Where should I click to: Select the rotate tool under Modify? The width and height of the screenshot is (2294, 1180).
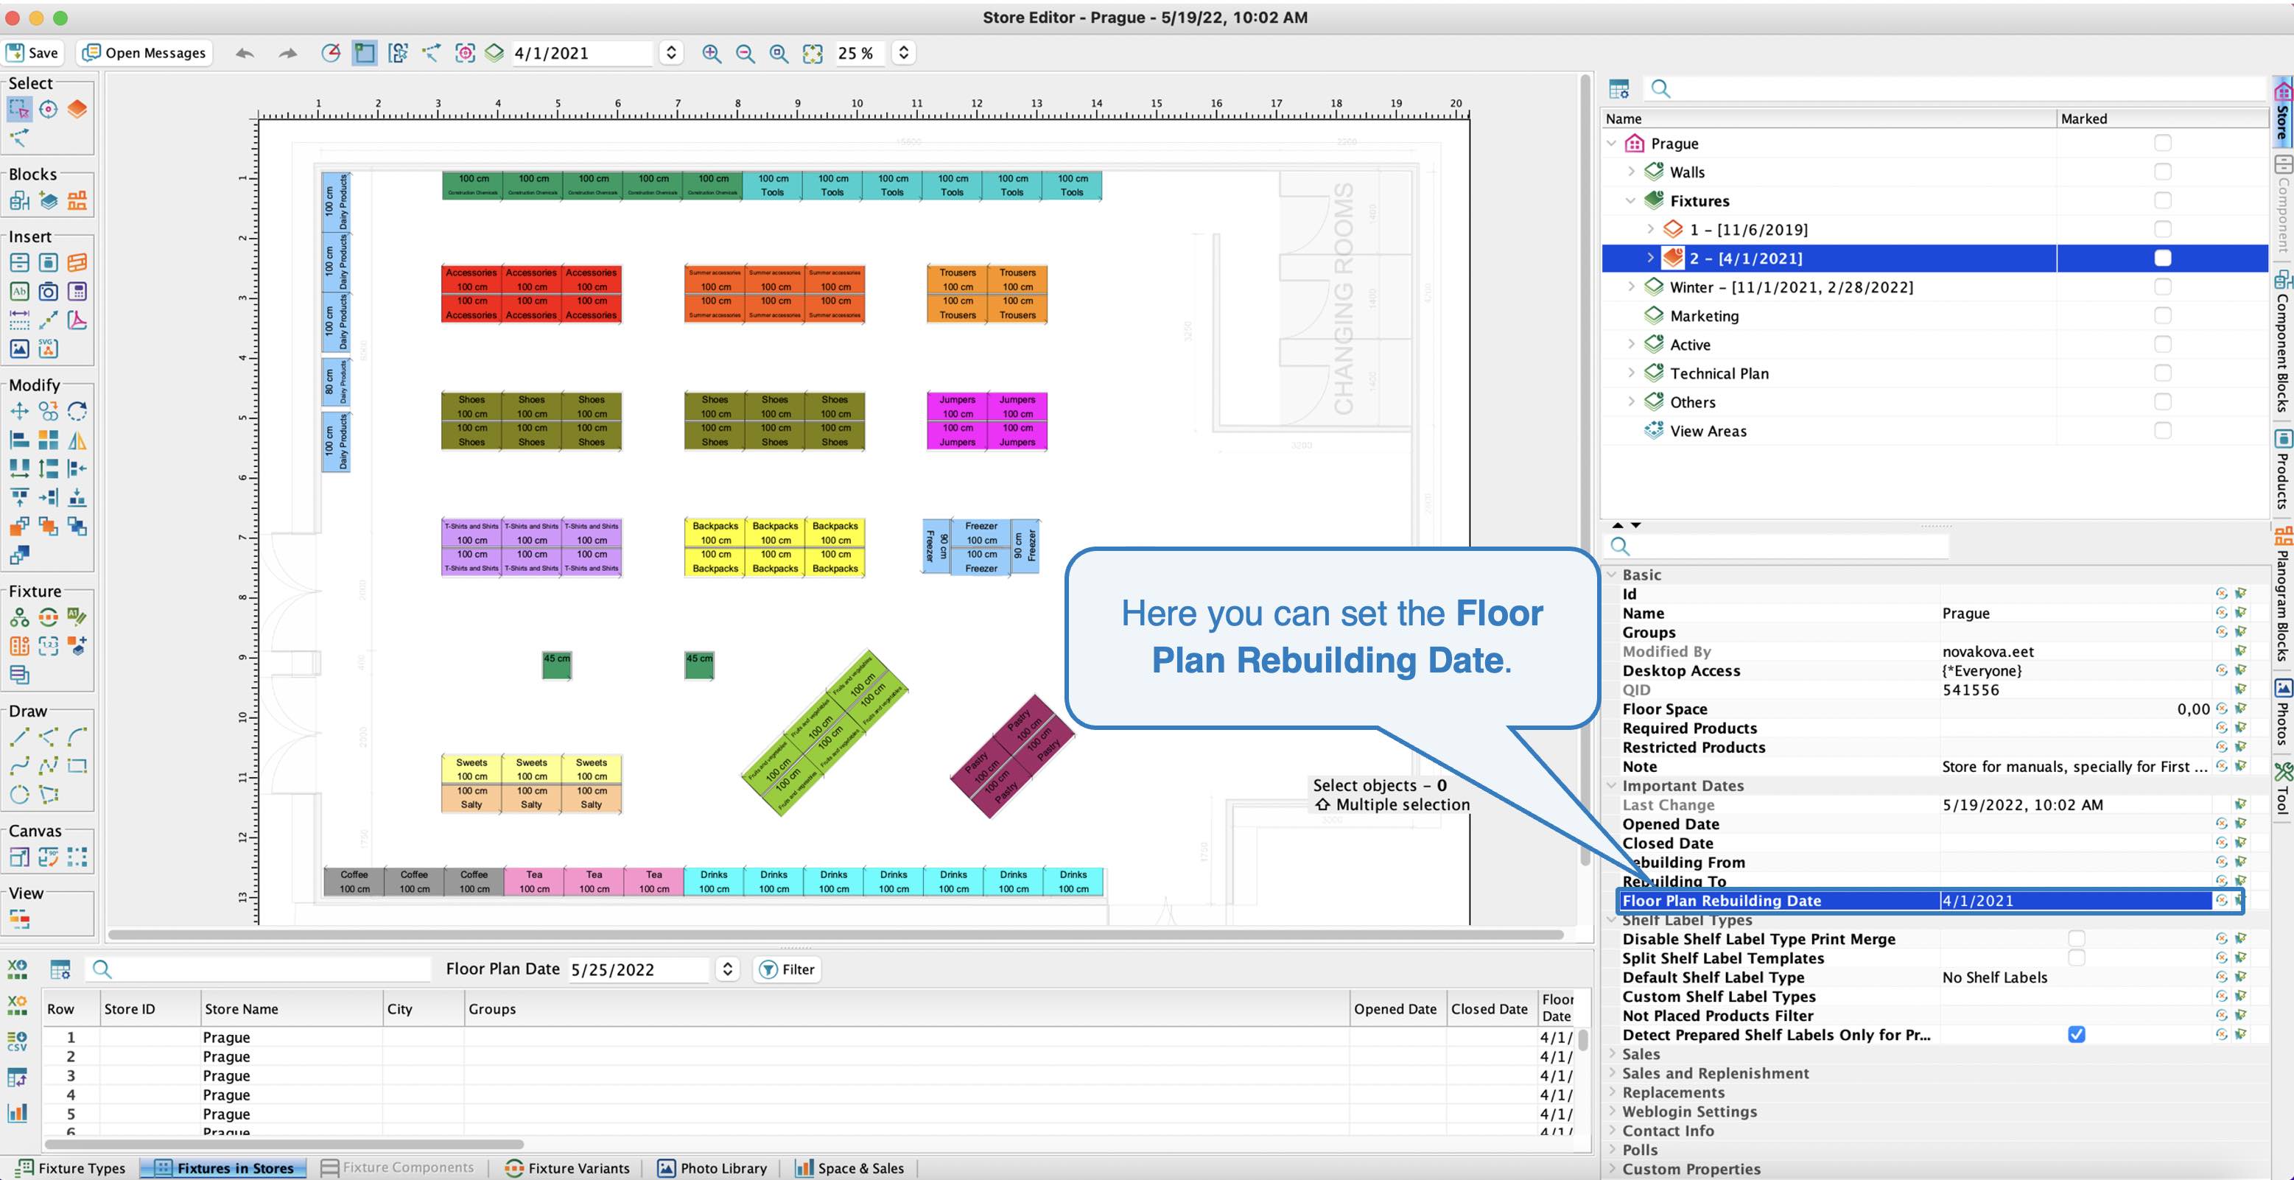(77, 410)
